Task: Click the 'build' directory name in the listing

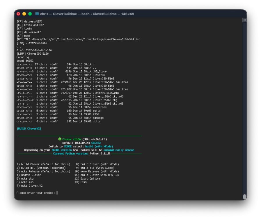Action: click(97, 111)
